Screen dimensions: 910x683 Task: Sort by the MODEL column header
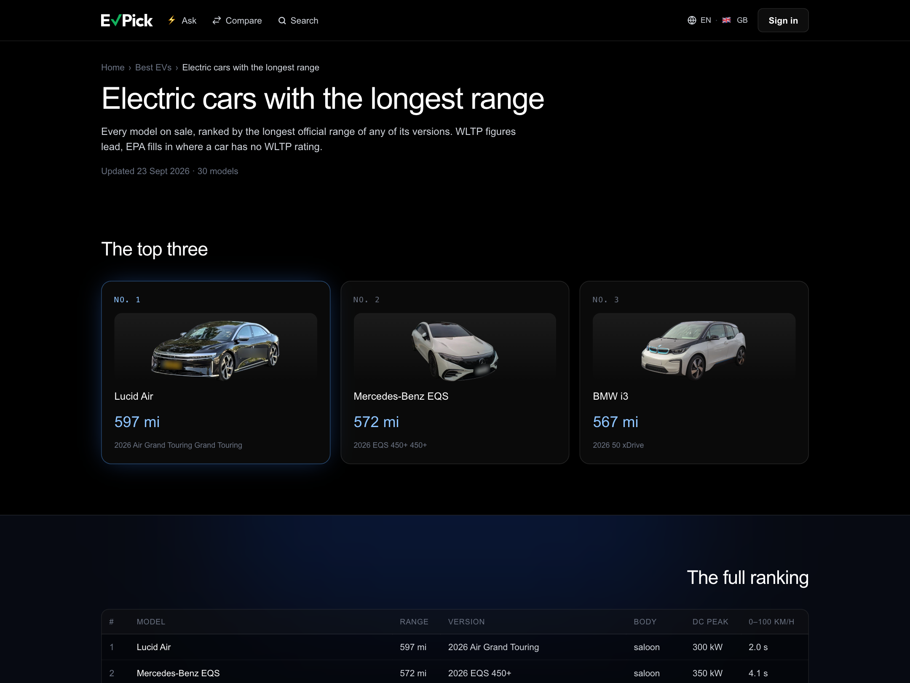pyautogui.click(x=151, y=622)
